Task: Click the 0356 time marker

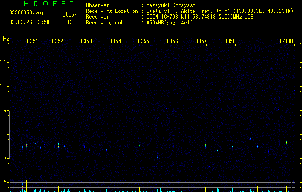Action: tap(172, 41)
